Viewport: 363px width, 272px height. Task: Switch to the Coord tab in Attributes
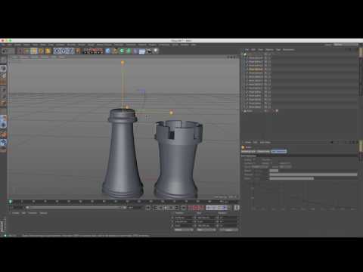[x=263, y=151]
